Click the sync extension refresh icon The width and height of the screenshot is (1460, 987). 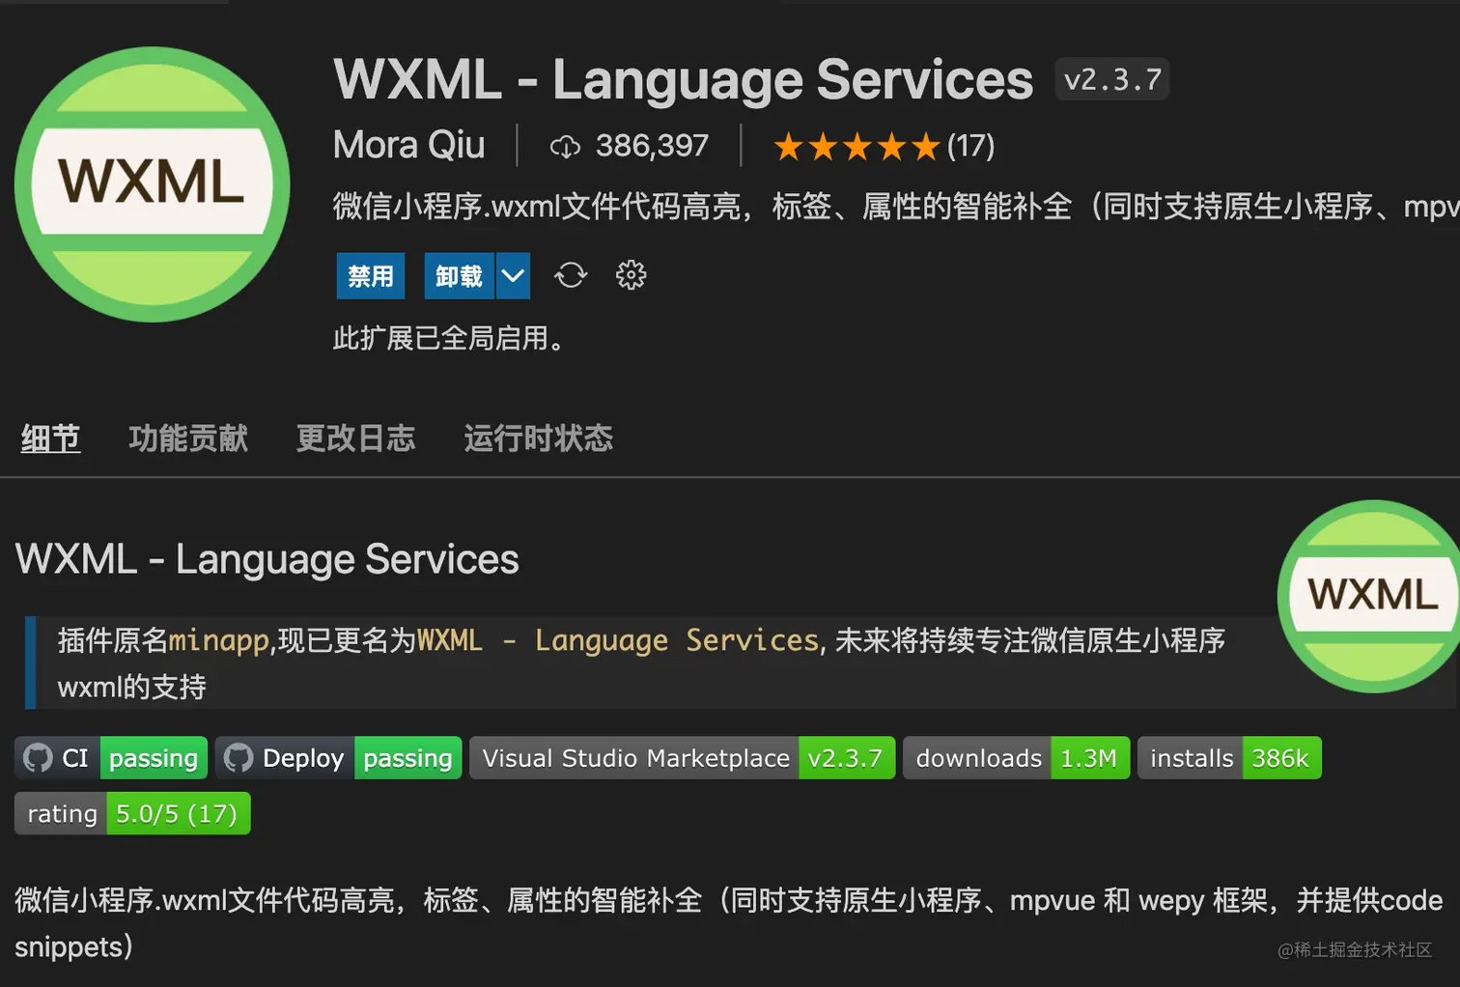click(571, 275)
